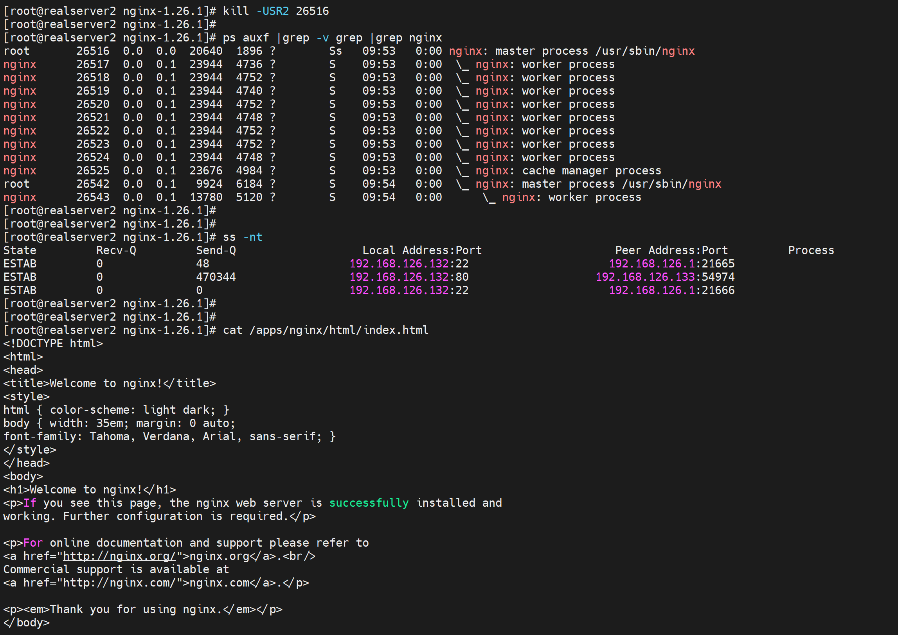Viewport: 898px width, 635px height.
Task: Click the Thank you for using nginx line
Action: [142, 609]
